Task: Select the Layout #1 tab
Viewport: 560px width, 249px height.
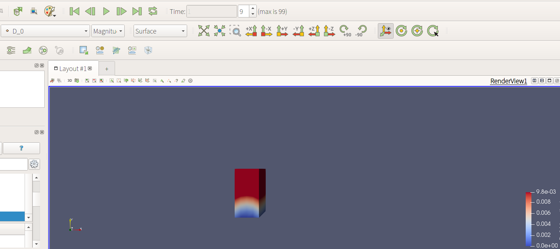Action: [73, 68]
